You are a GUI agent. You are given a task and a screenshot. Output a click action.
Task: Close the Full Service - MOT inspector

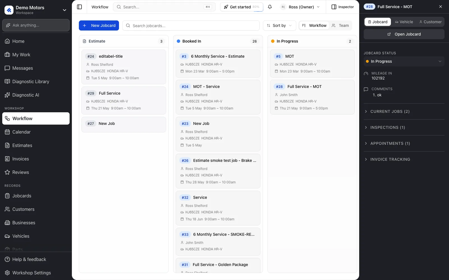pos(441,7)
